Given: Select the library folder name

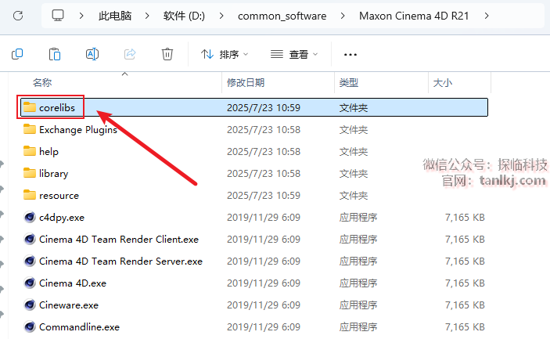Looking at the screenshot, I should pyautogui.click(x=54, y=173).
